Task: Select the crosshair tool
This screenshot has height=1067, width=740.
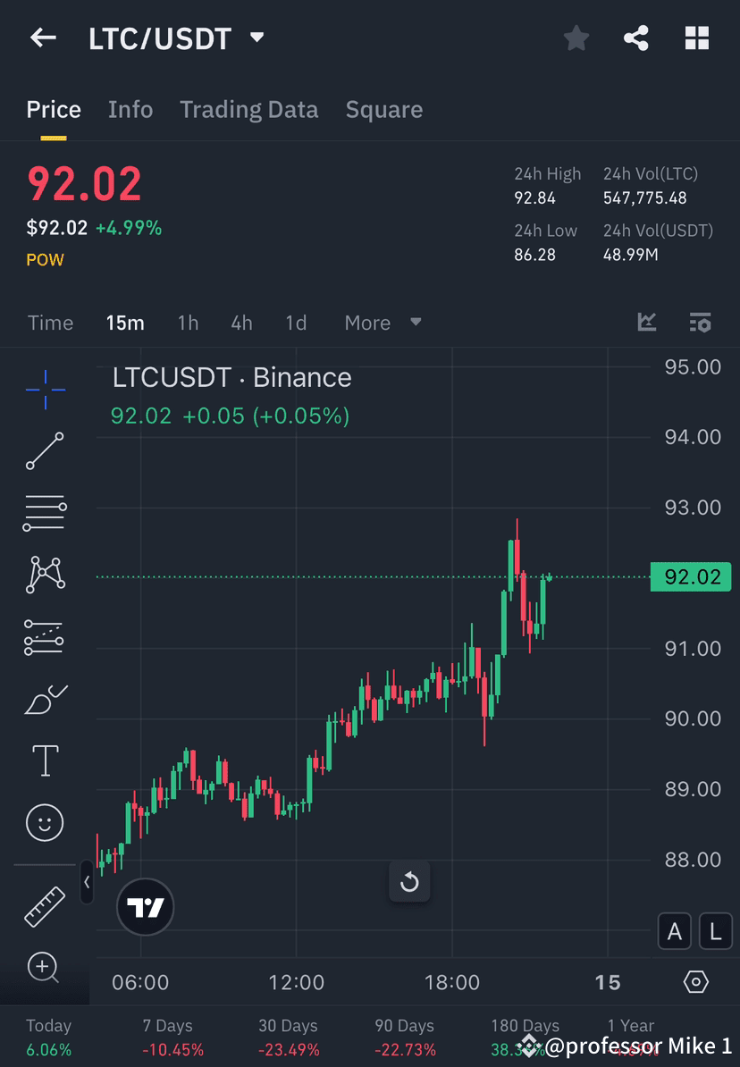Action: tap(45, 389)
